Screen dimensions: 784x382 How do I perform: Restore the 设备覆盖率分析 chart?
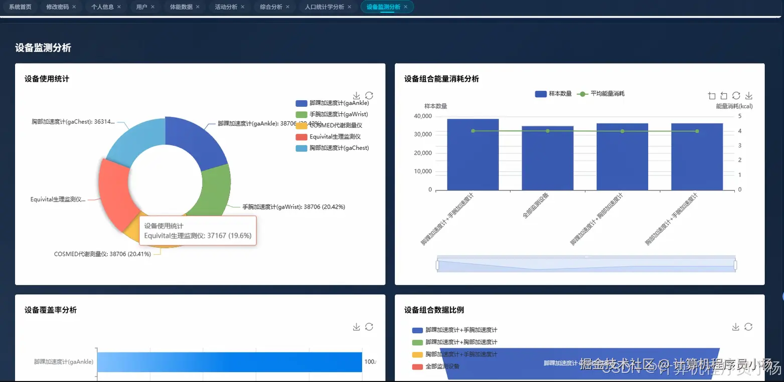pos(369,327)
